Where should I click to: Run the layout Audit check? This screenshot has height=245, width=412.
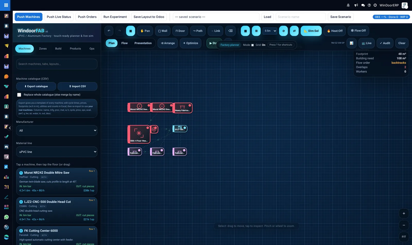click(385, 43)
